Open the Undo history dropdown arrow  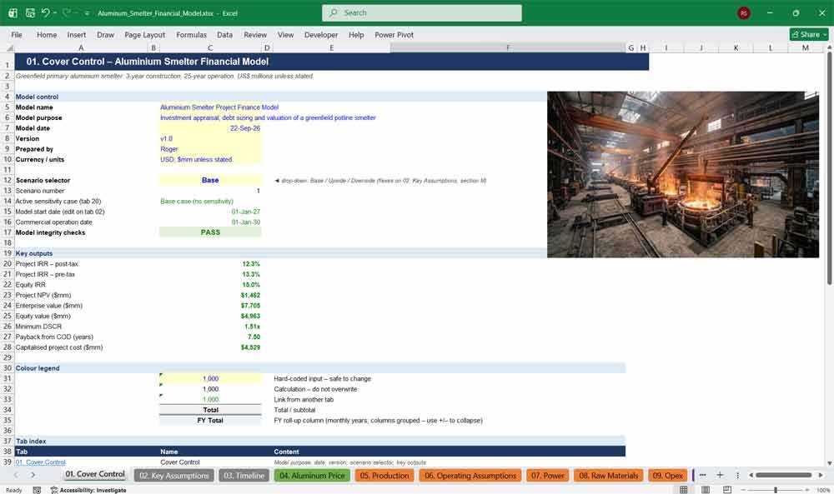pos(55,12)
